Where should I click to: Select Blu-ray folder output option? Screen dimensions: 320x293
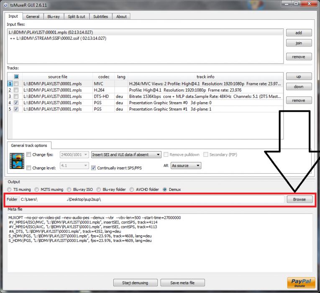(99, 190)
